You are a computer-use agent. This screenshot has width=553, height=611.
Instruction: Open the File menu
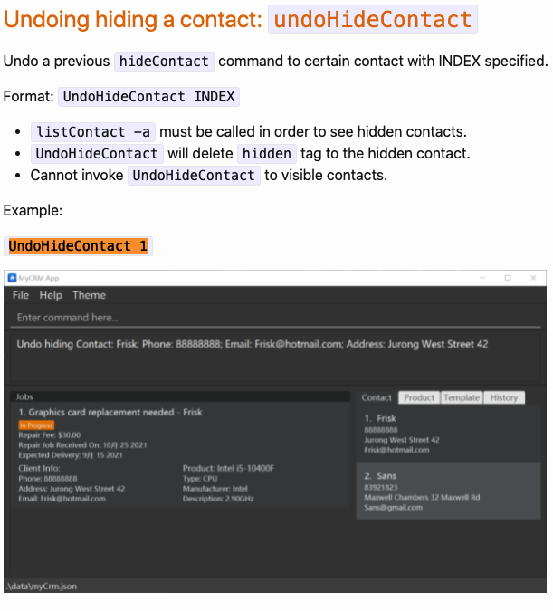tap(21, 295)
